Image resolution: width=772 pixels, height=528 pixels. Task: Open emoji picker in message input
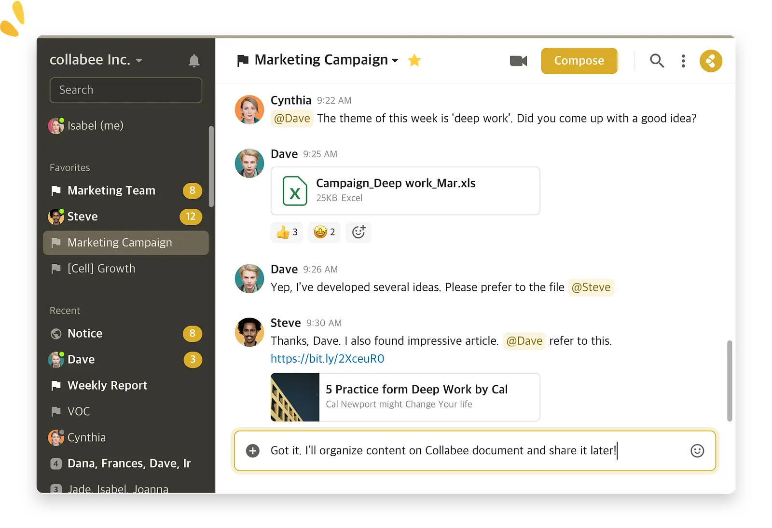pyautogui.click(x=697, y=450)
